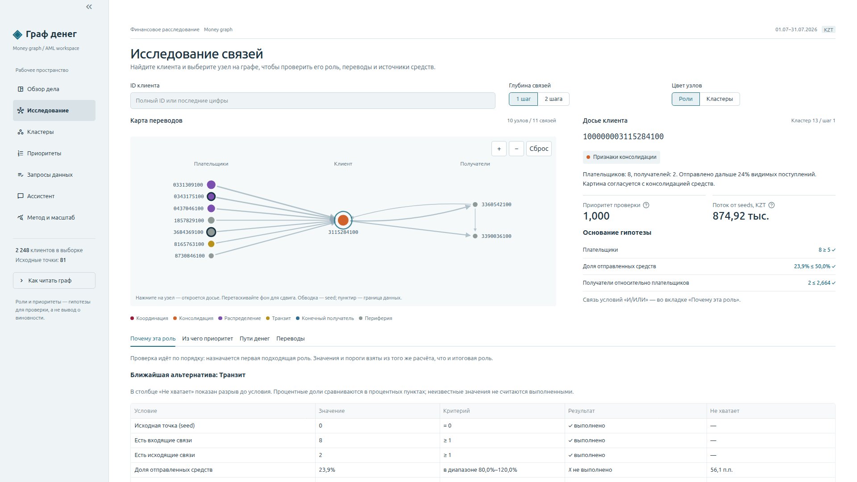Image resolution: width=857 pixels, height=482 pixels.
Task: Zoom in the graph with plus button
Action: 499,149
